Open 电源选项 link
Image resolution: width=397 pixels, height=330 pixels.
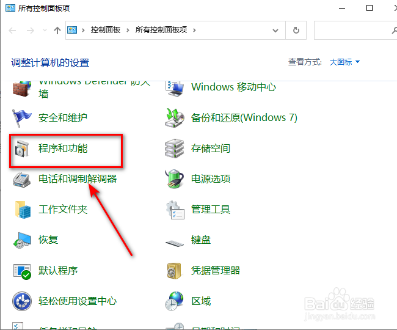(211, 179)
